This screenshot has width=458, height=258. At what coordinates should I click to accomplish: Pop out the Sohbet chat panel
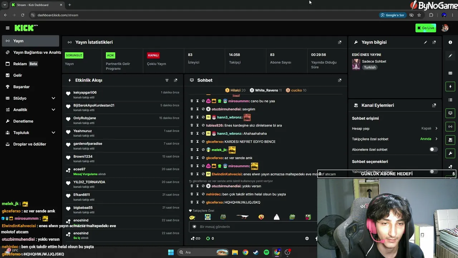click(340, 80)
